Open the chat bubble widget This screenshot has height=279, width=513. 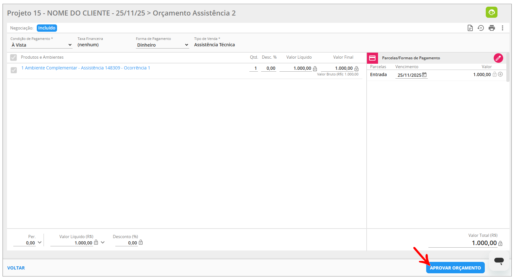point(499,261)
